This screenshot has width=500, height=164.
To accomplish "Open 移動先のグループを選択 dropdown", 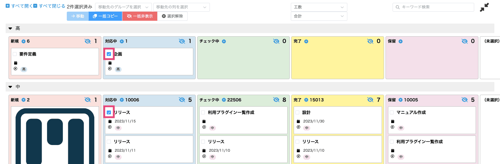I will point(123,7).
